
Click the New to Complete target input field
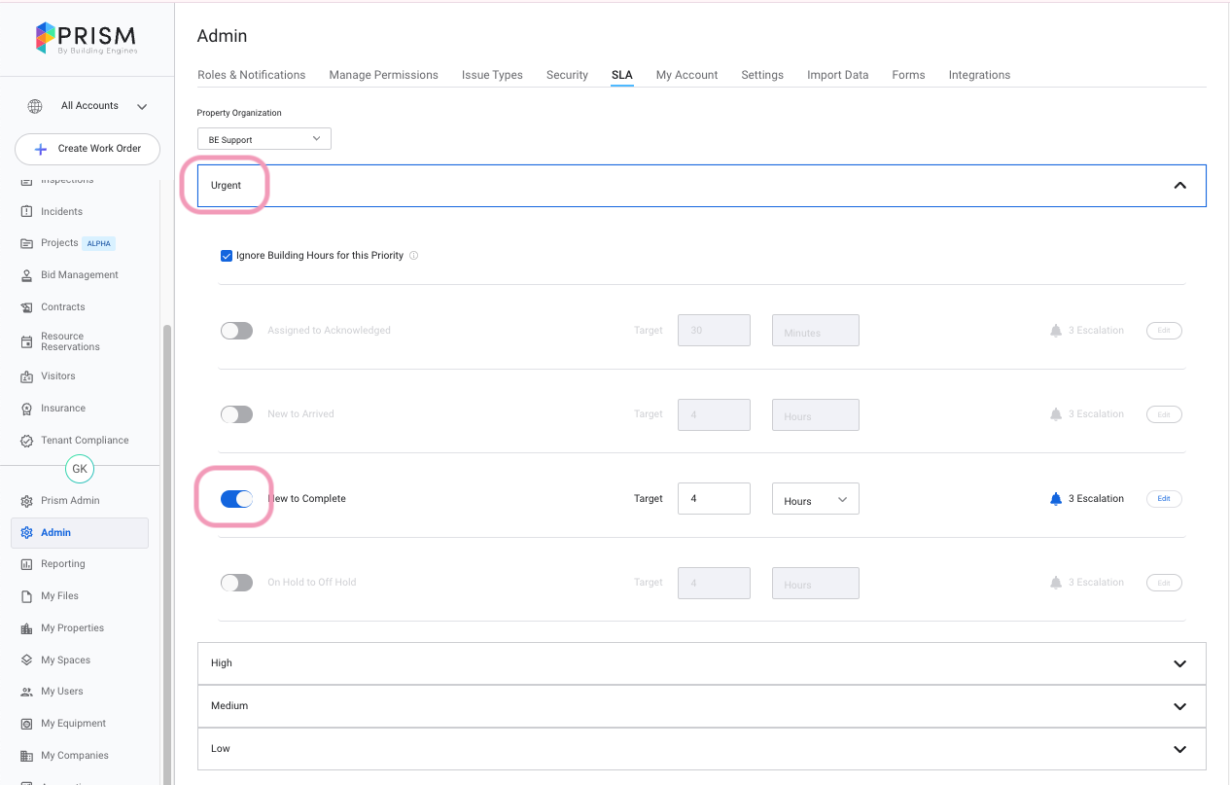click(713, 499)
